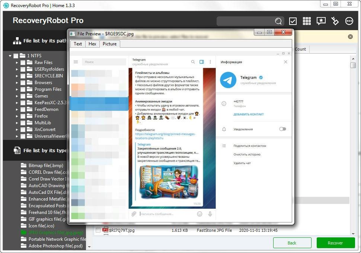Close the Информация panel in preview
This screenshot has height=253, width=361.
click(x=285, y=62)
